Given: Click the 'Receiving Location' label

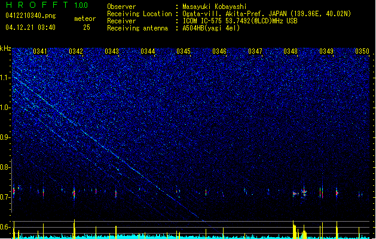Looking at the screenshot, I should [139, 14].
